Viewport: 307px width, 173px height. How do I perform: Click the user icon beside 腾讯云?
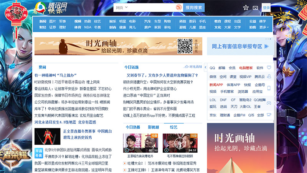click(x=269, y=76)
